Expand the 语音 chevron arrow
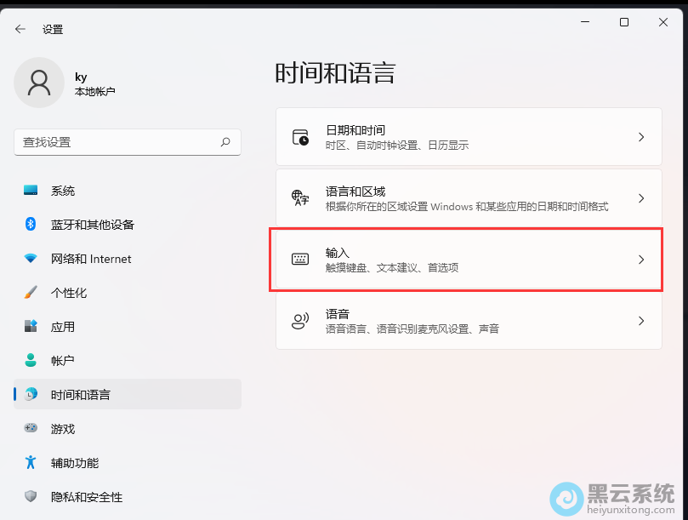Viewport: 688px width, 520px height. coord(641,321)
